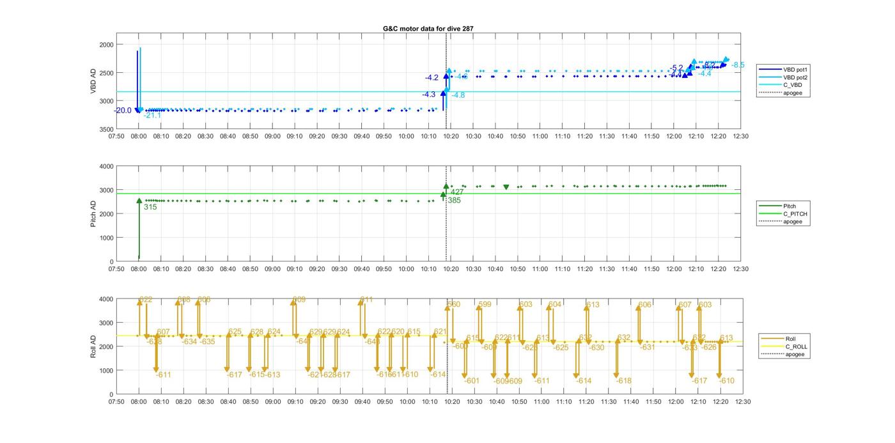Click the "12:30" time tick under the Roll plot
895x443 pixels.
point(742,402)
